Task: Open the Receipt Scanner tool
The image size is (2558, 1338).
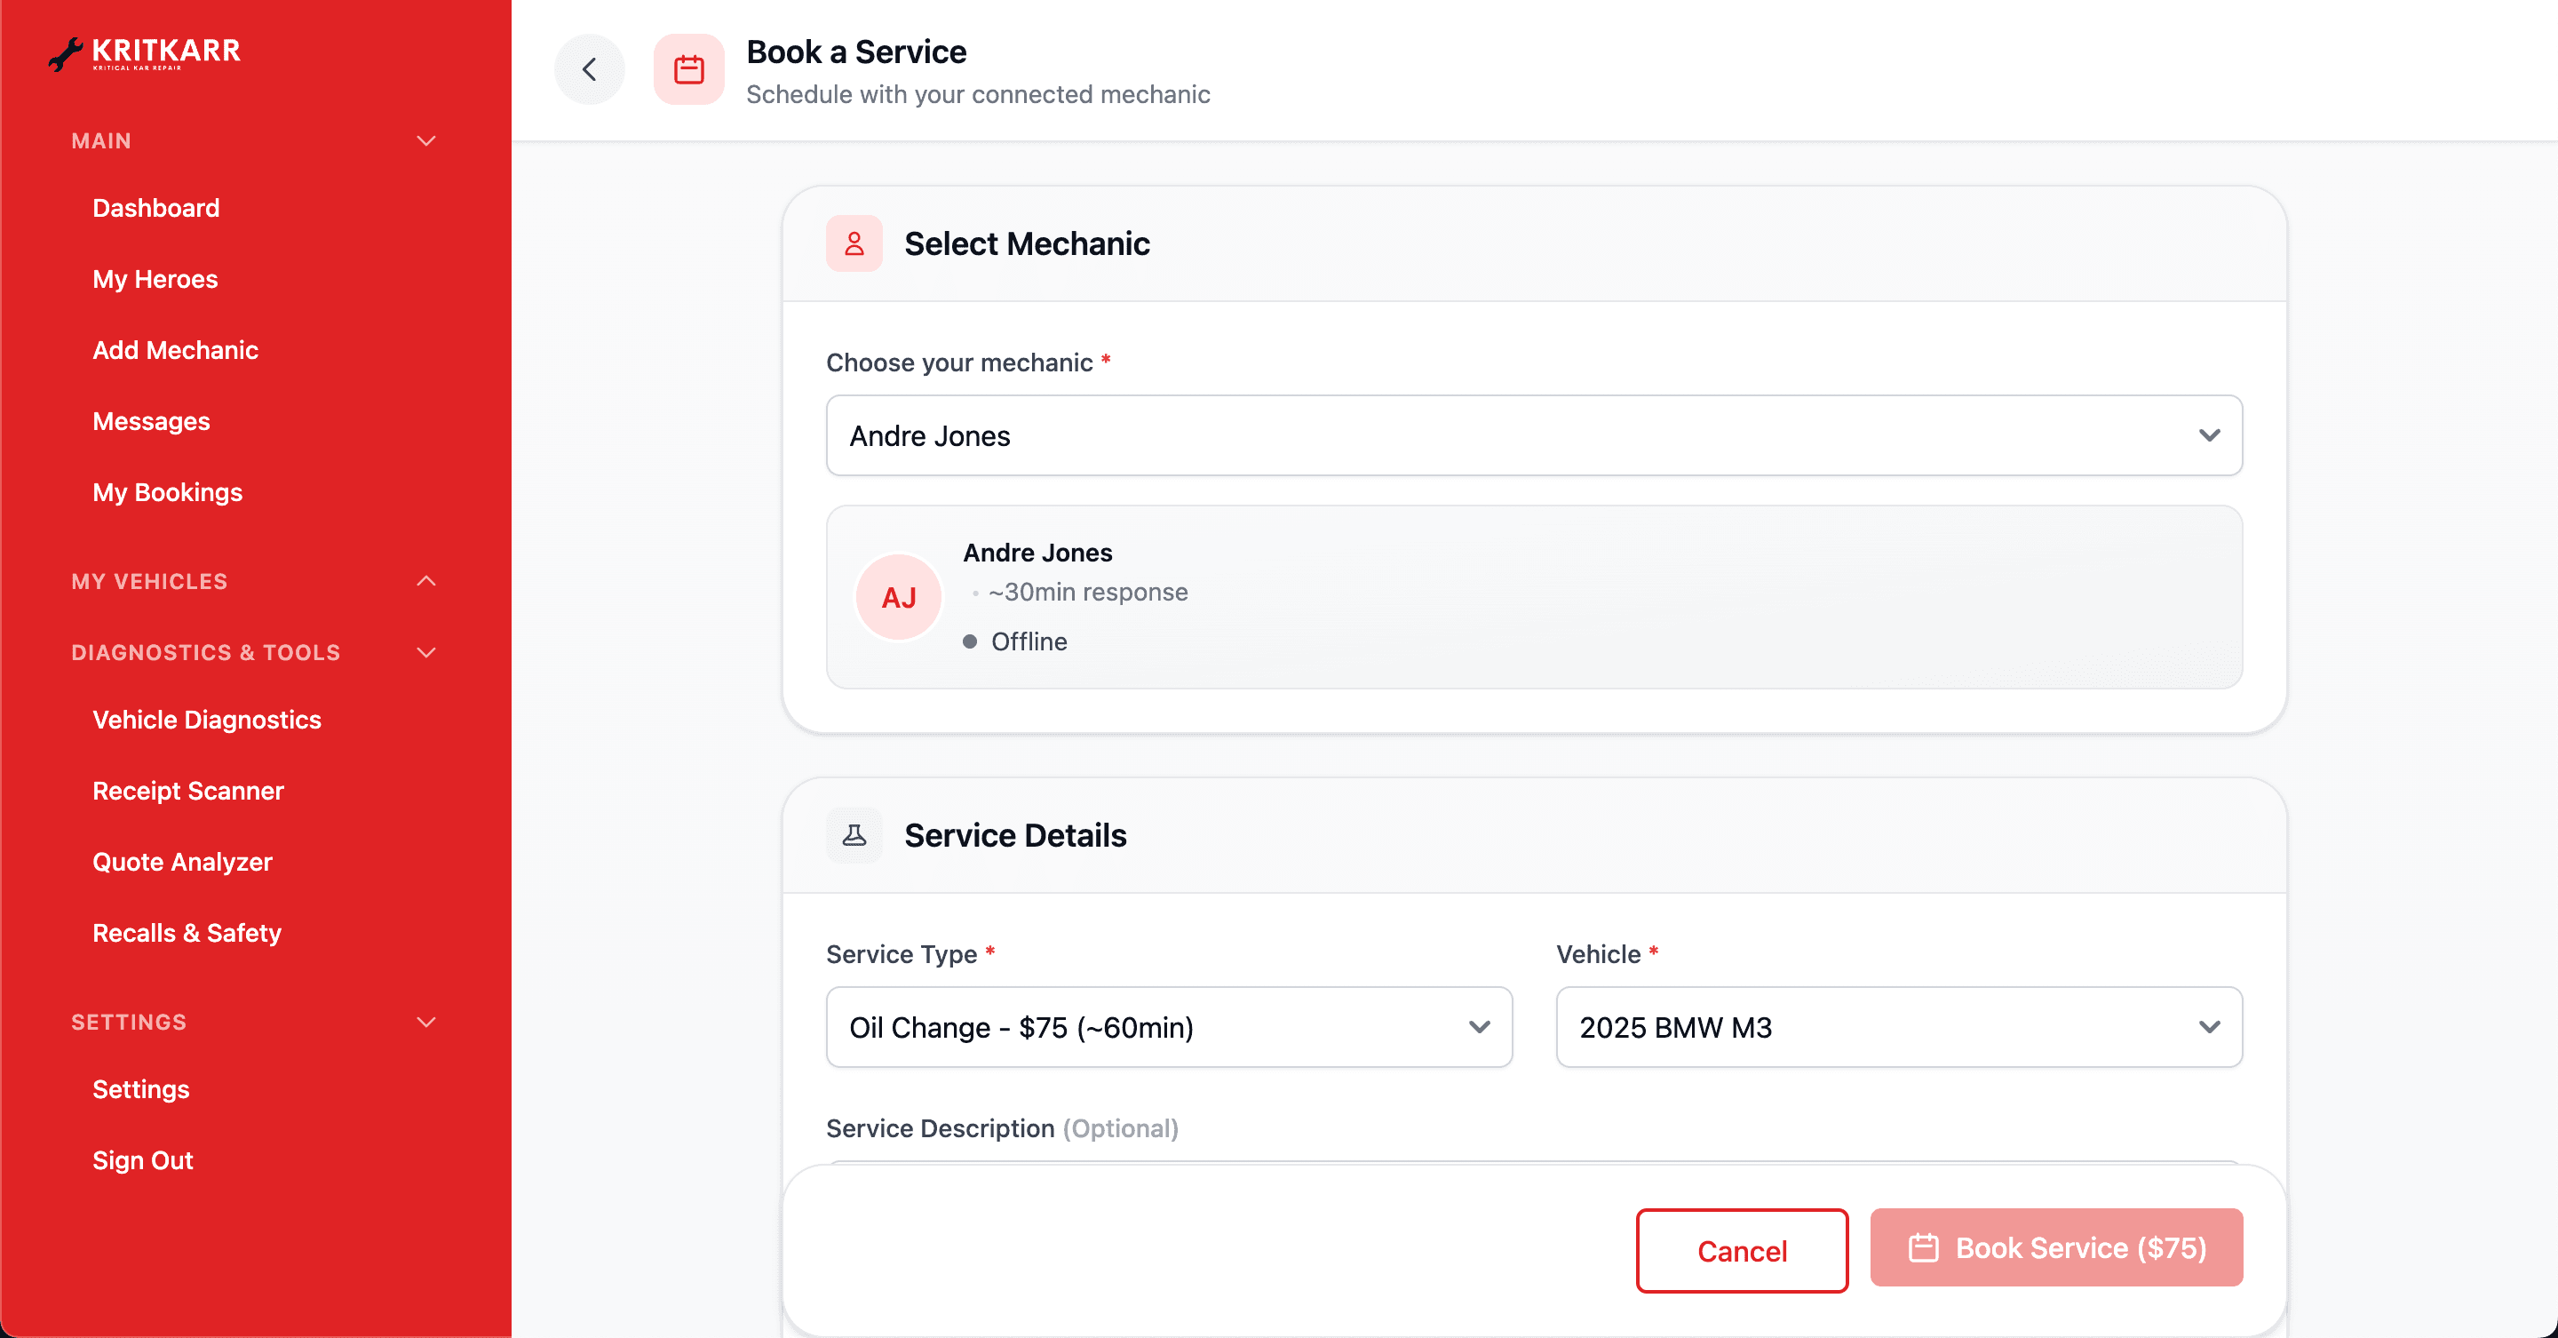Action: [187, 791]
